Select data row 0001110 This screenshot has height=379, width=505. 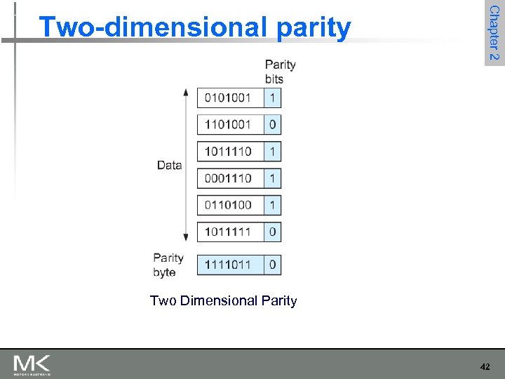click(x=231, y=178)
